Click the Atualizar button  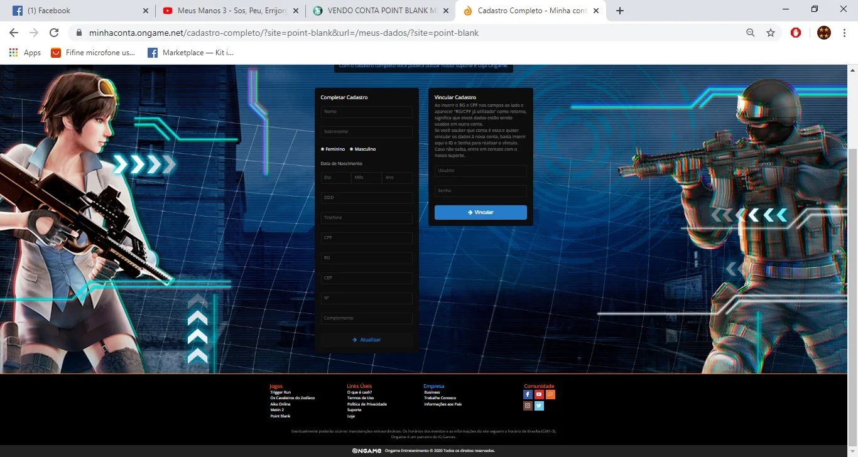pos(367,340)
